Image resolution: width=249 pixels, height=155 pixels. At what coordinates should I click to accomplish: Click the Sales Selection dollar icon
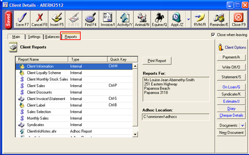(22, 112)
